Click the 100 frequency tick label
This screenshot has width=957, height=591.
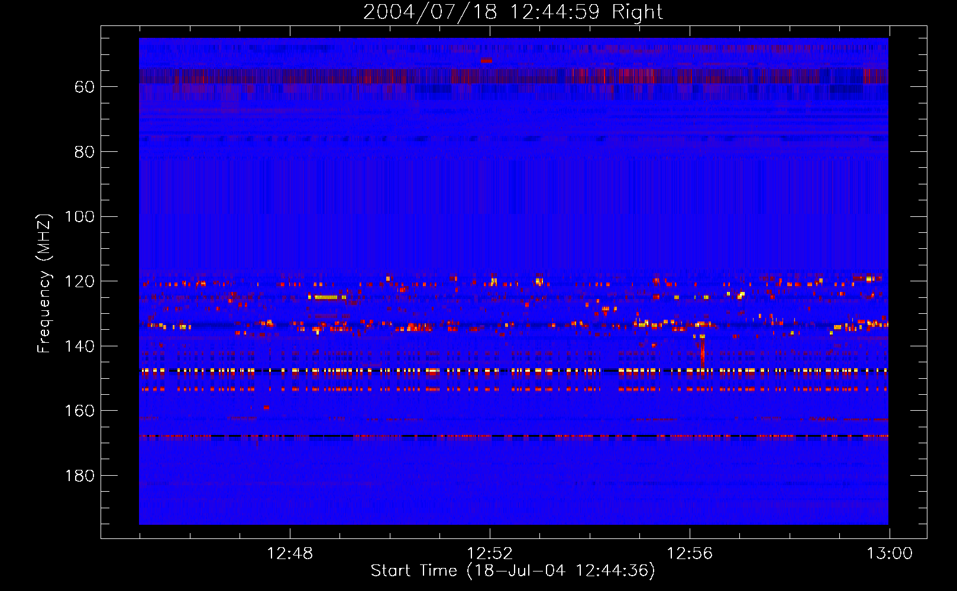click(x=80, y=216)
